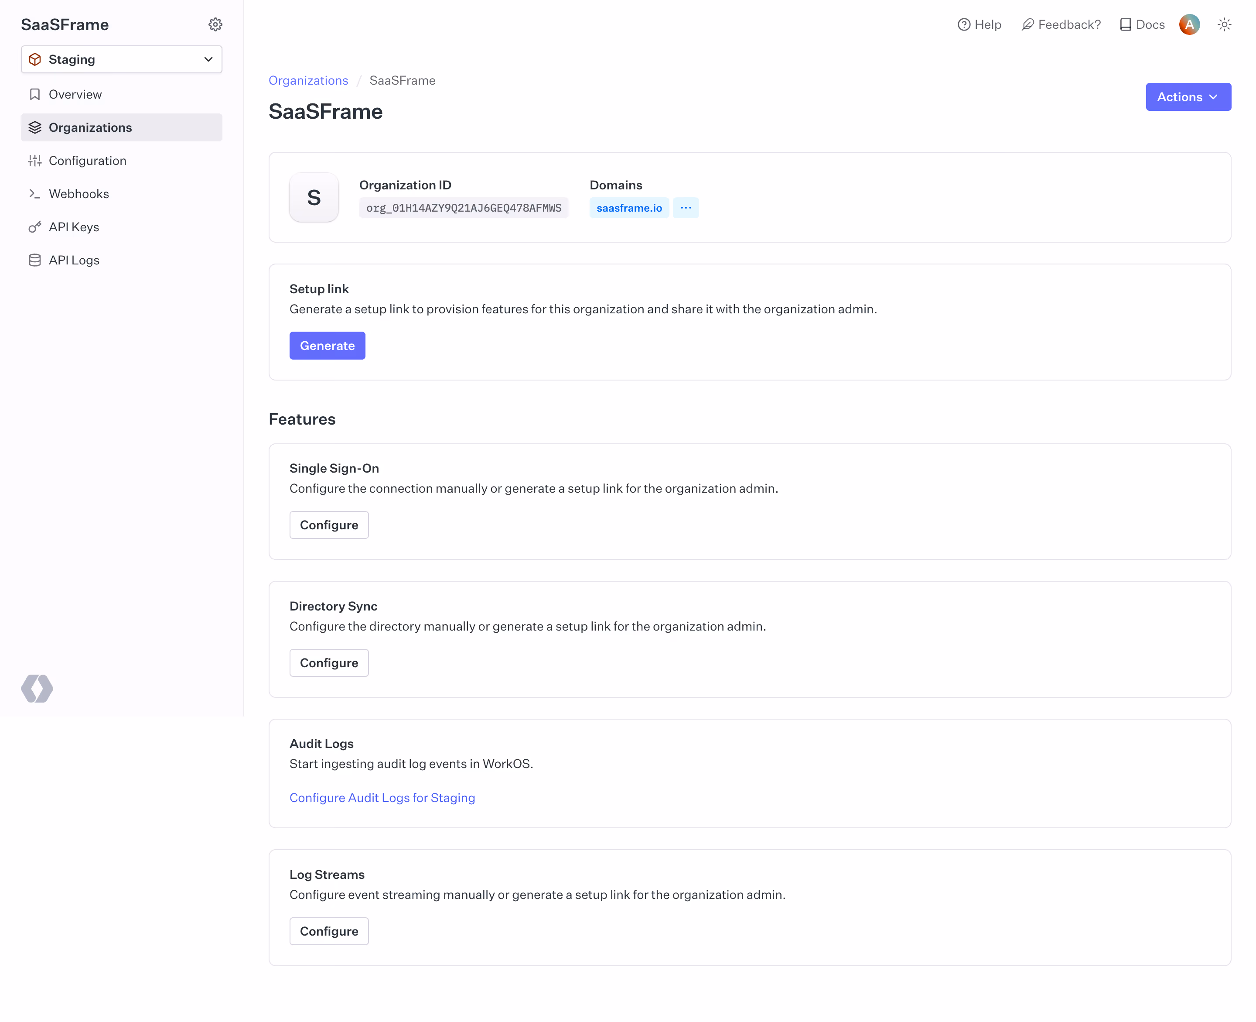Expand the Staging environment dropdown
1256x1022 pixels.
pos(122,59)
